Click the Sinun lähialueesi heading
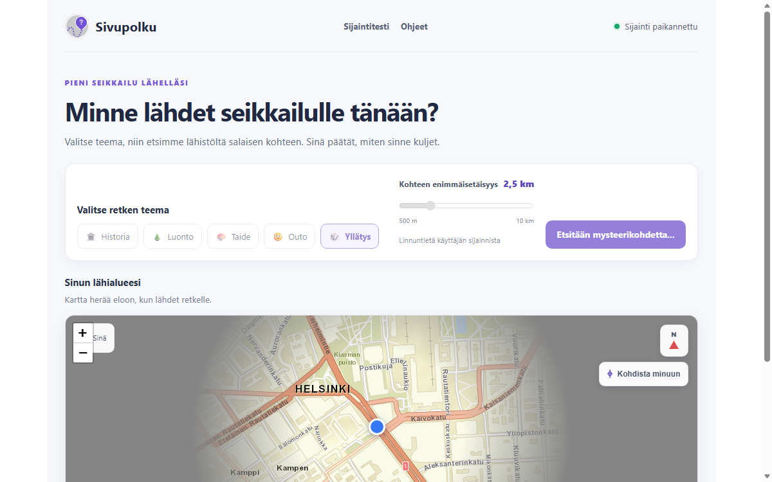Screen dimensions: 772x482 (x=103, y=283)
